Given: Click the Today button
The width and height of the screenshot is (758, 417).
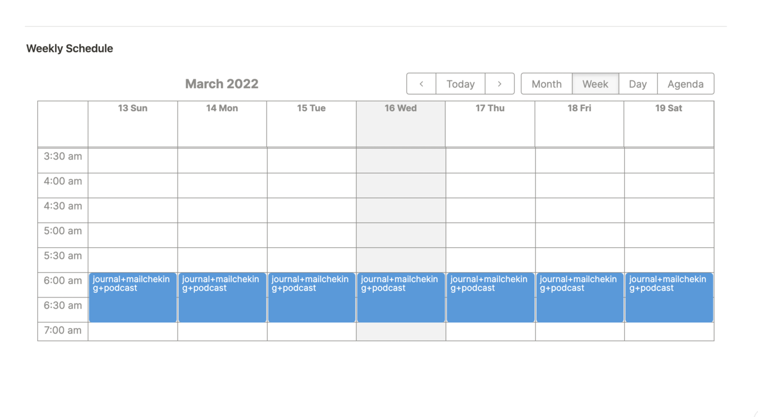Looking at the screenshot, I should click(x=460, y=84).
